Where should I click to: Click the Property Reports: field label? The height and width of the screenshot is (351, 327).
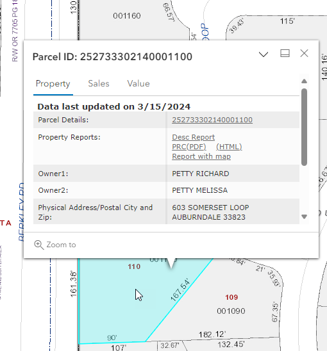[x=69, y=137]
